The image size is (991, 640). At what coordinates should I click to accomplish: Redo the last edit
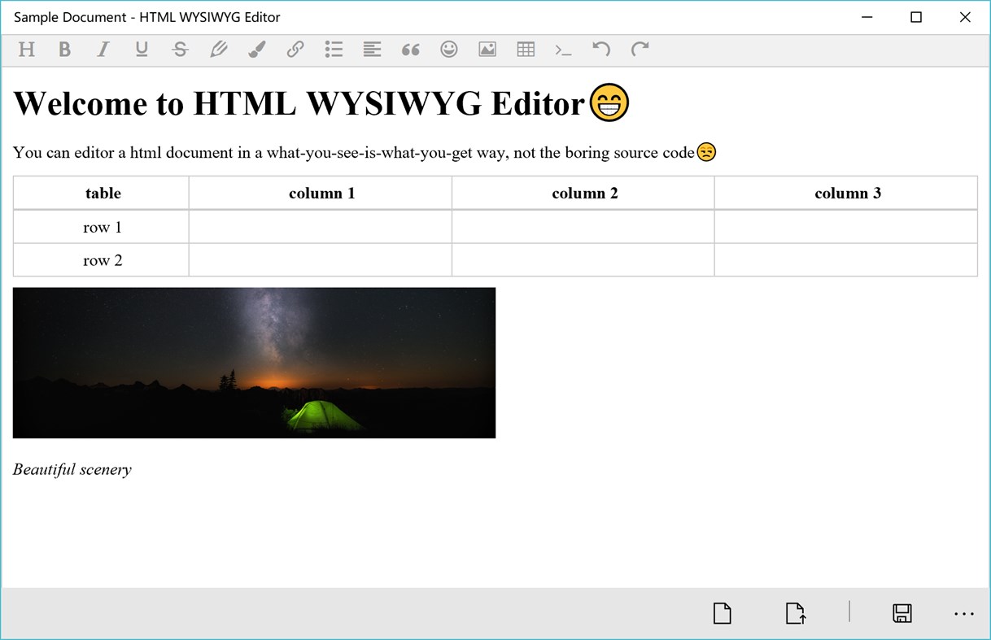(x=640, y=50)
